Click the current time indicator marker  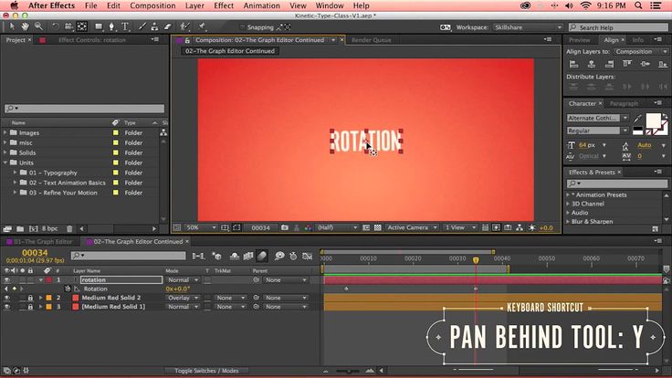click(x=476, y=260)
